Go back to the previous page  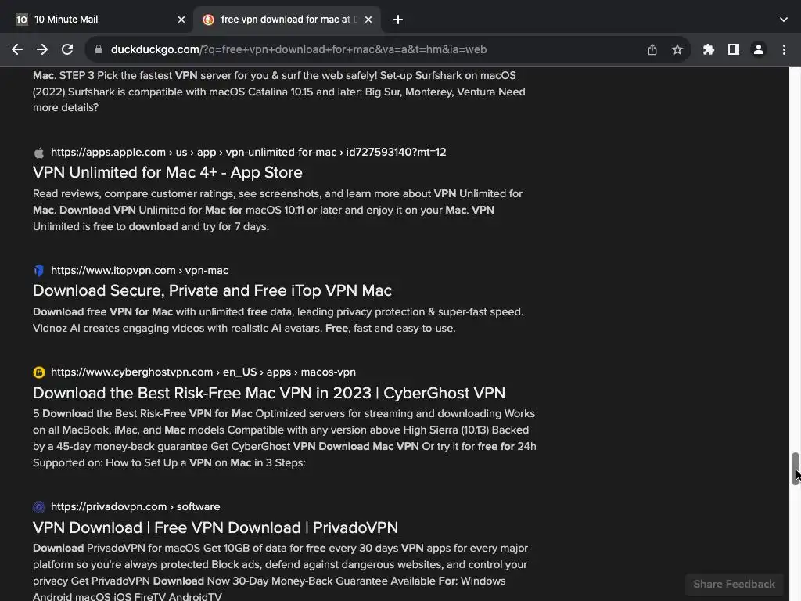tap(17, 49)
